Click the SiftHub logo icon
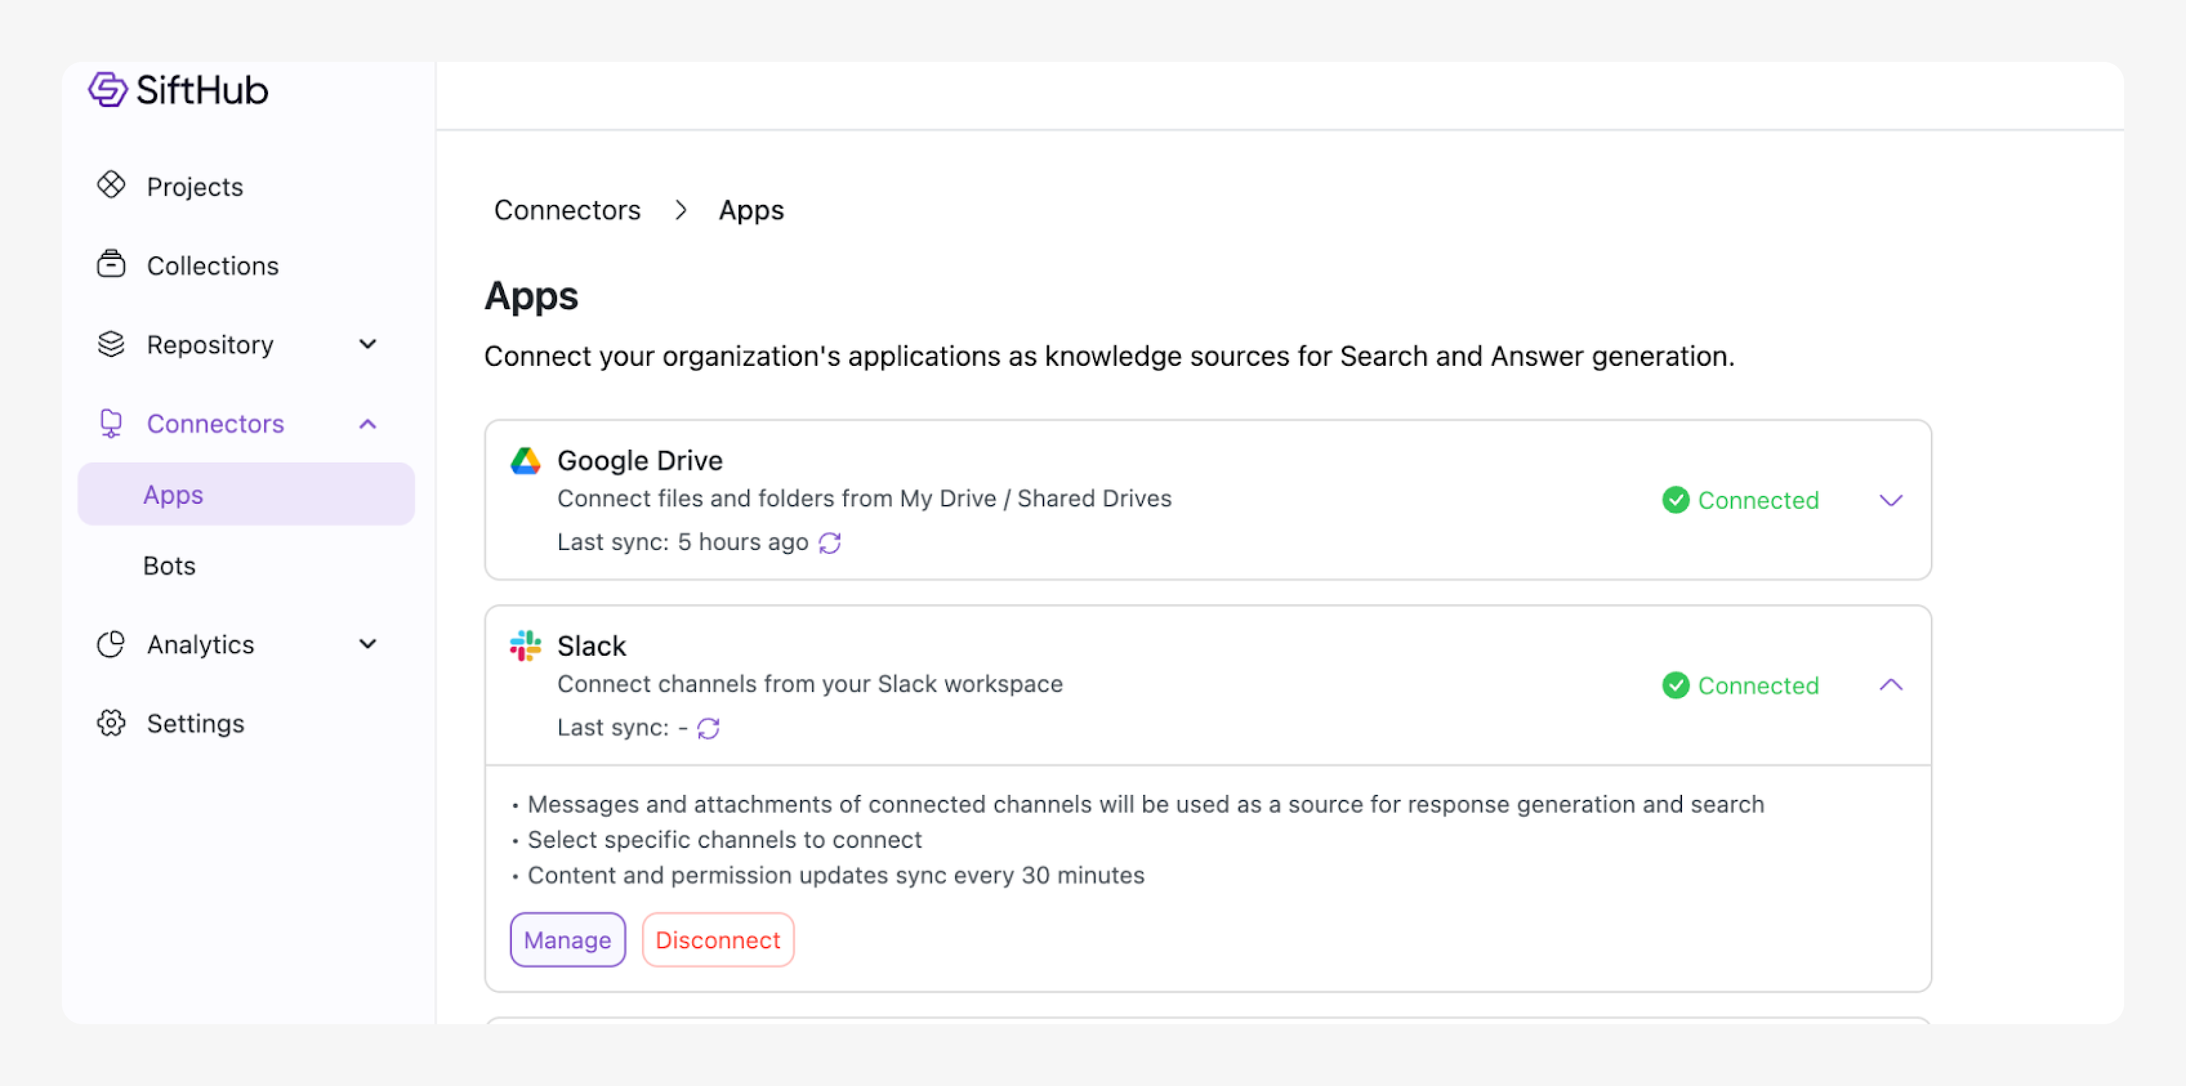 point(108,90)
